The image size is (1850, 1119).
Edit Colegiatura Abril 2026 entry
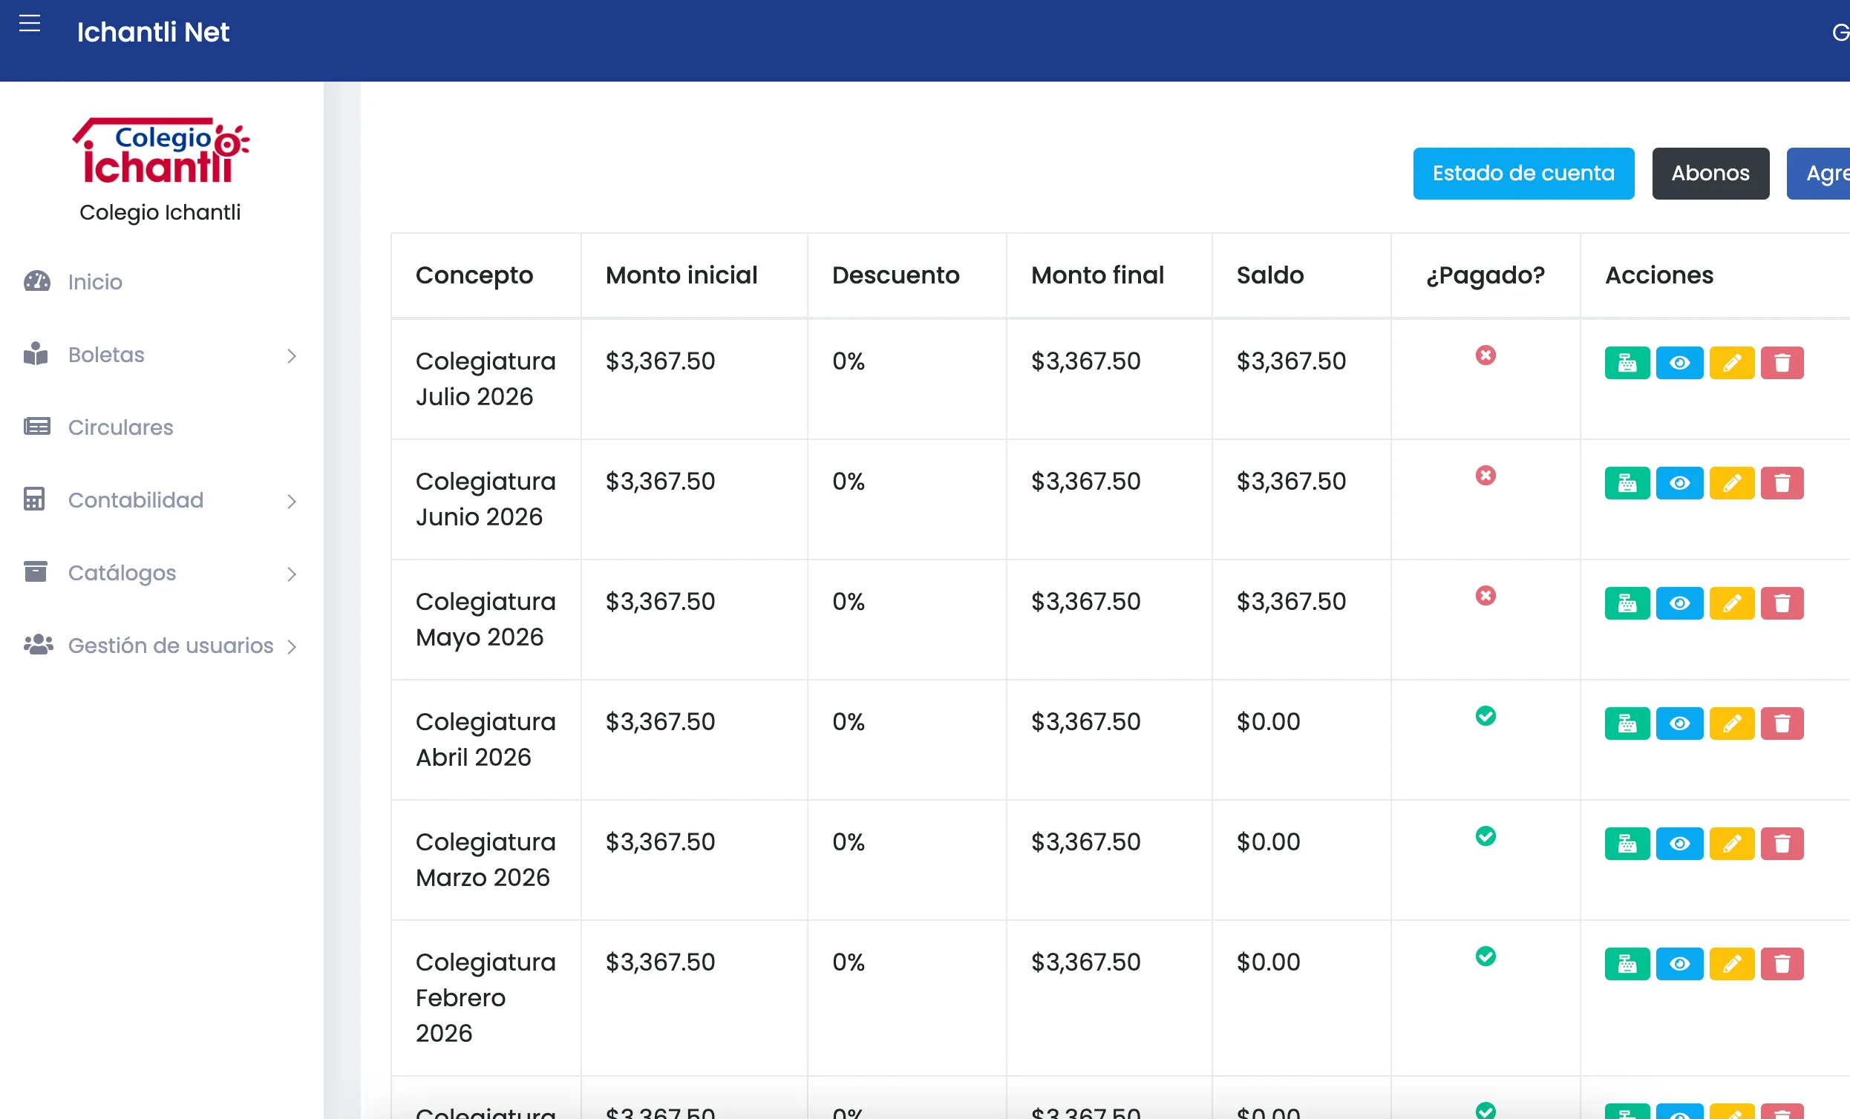pyautogui.click(x=1731, y=723)
